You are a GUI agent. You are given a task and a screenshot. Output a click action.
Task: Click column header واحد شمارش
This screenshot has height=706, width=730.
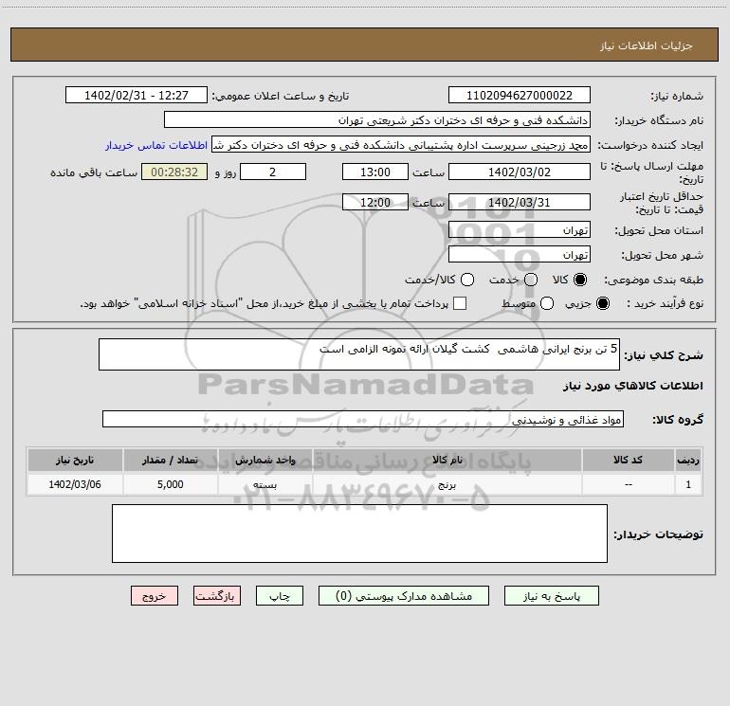[x=265, y=460]
